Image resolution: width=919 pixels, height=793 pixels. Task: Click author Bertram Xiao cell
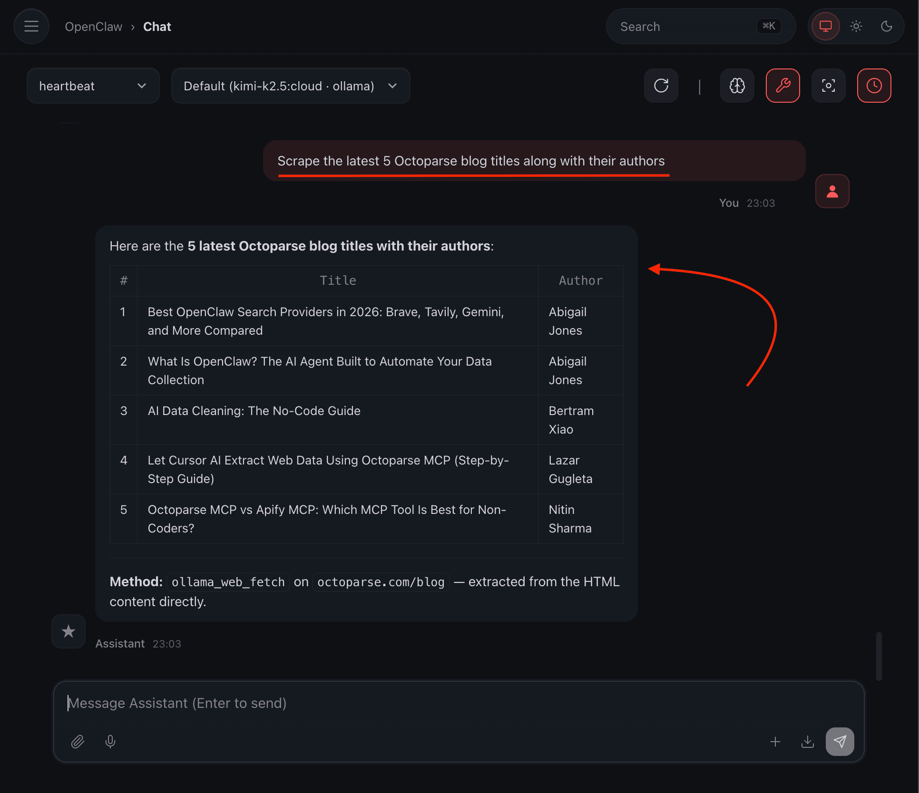click(581, 420)
